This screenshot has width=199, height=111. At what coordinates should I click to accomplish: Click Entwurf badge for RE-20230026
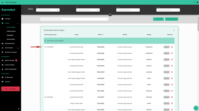(x=166, y=47)
